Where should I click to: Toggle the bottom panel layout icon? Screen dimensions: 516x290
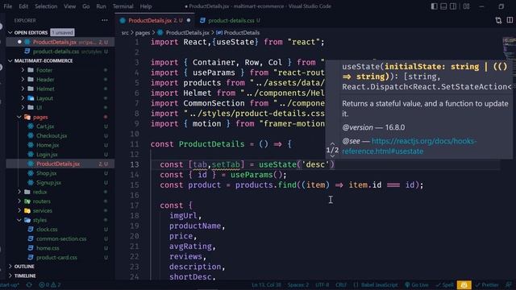[x=443, y=6]
